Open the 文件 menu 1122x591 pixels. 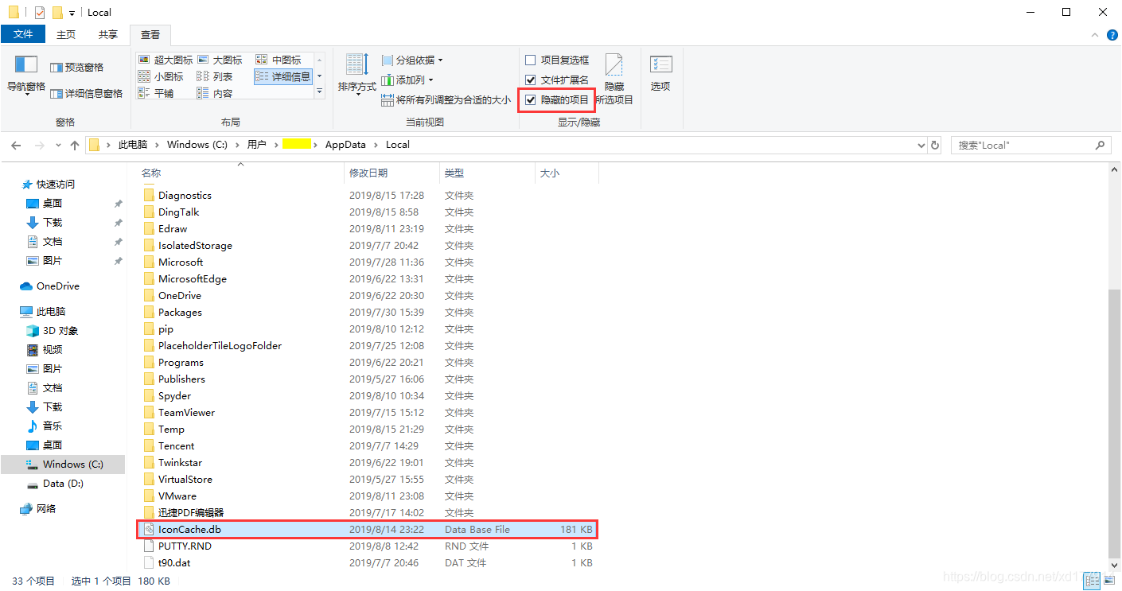point(23,34)
